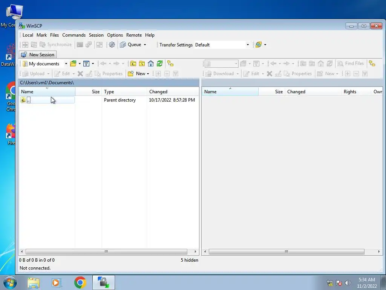This screenshot has width=386, height=290.
Task: Click the Queue list icon
Action: (123, 45)
